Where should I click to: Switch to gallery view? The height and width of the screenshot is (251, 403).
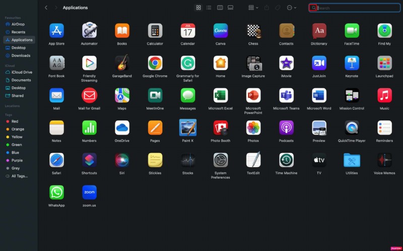[231, 8]
